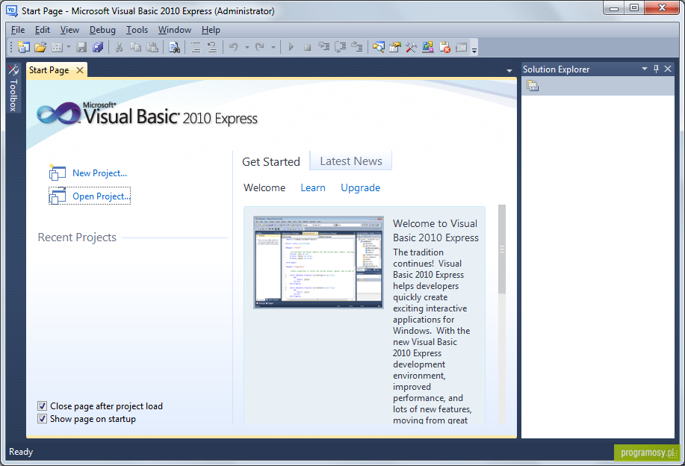Viewport: 685px width, 466px height.
Task: Open the Window menu
Action: pos(175,30)
